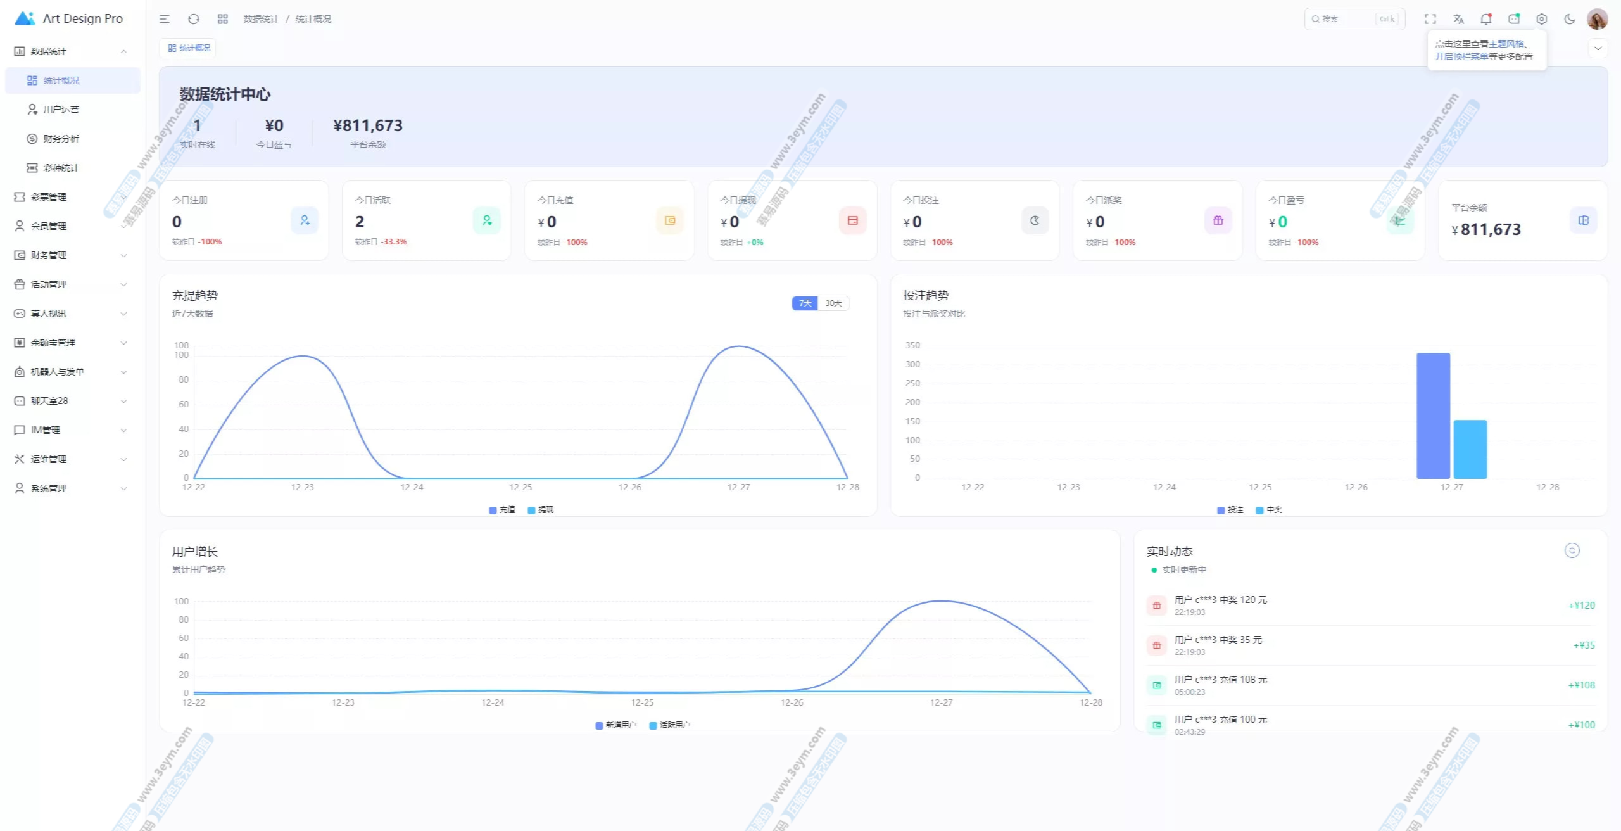This screenshot has height=831, width=1621.
Task: Click the 开启顶栏菜单 link in the tooltip
Action: click(1461, 56)
